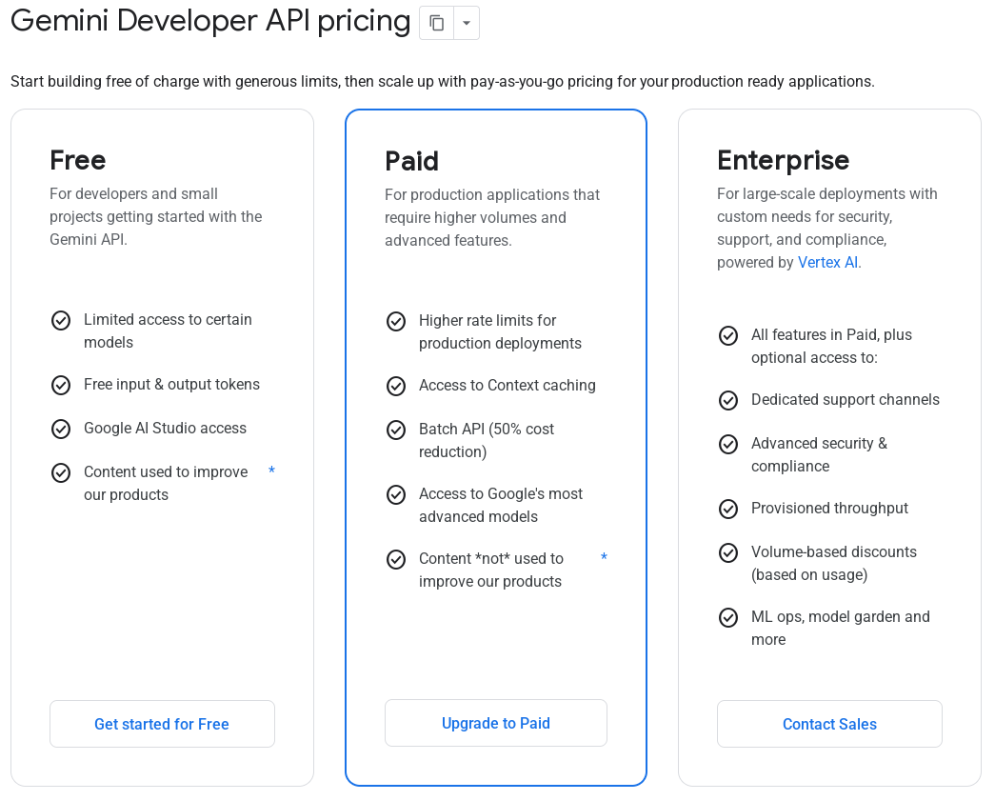Click the Upgrade to Paid button

(496, 723)
